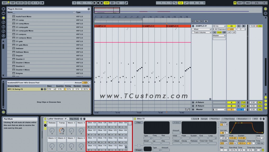Screen dimensions: 269x152
Task: Jump to the next locator arrow
Action: [202, 21]
